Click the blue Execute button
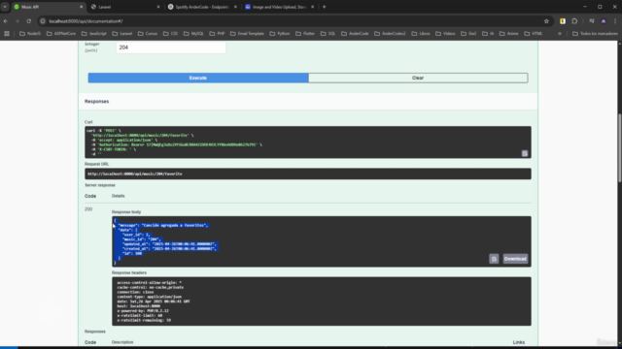This screenshot has width=622, height=349. (198, 78)
